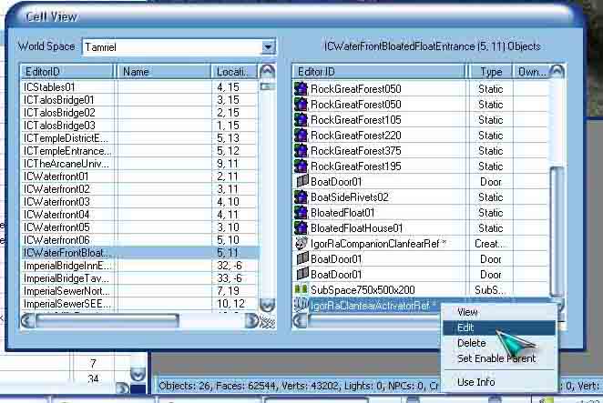Screen dimensions: 603x403
Task: Sort cell list by EditorID column header
Action: click(x=67, y=72)
